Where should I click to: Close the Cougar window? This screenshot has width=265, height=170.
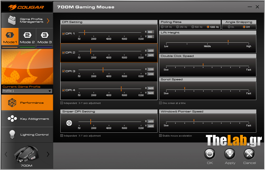(257, 7)
